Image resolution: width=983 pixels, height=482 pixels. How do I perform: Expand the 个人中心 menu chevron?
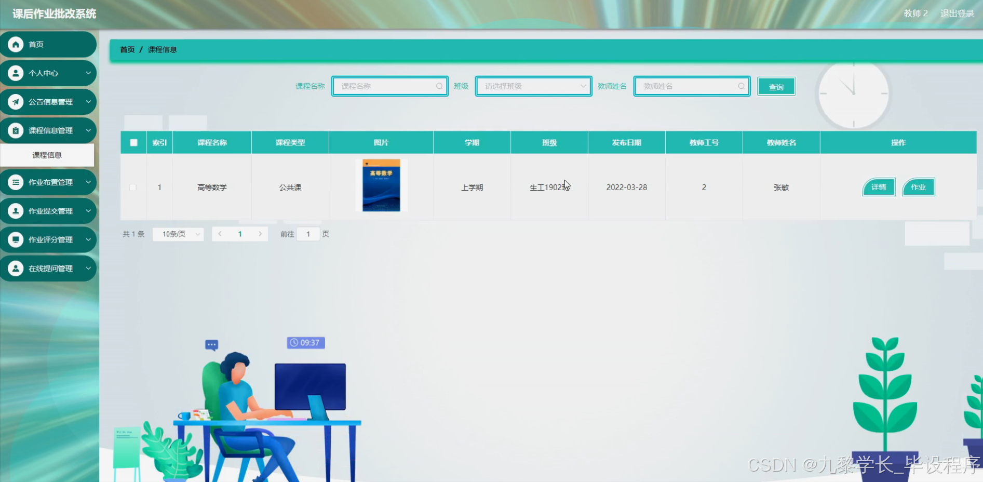coord(88,73)
